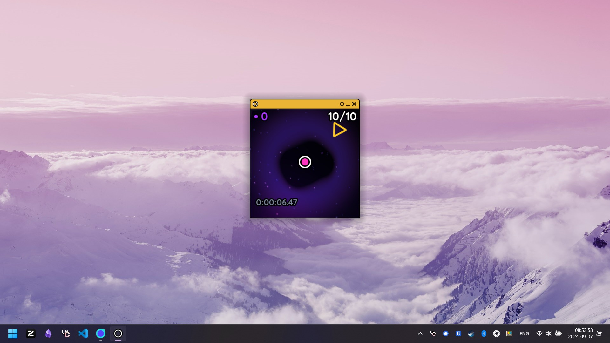610x343 pixels.
Task: Switch to the blue circle app on taskbar
Action: 101,333
